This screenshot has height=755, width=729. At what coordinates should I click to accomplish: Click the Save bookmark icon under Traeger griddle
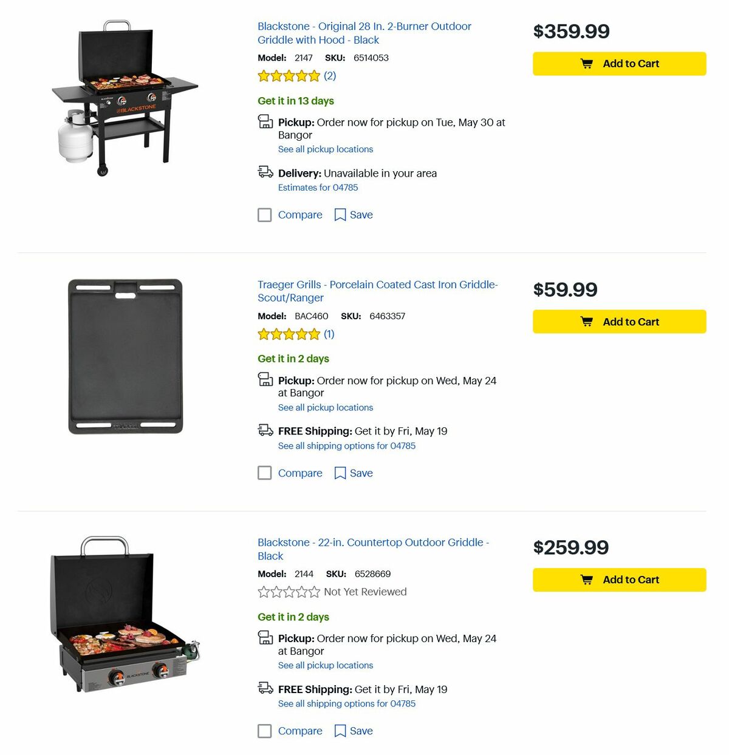(340, 473)
